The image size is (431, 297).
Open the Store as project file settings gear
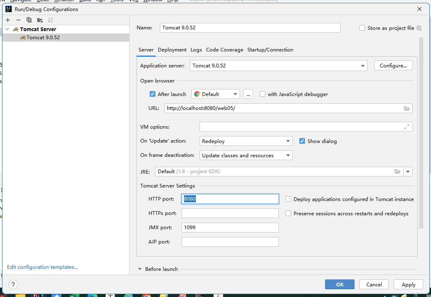(419, 28)
